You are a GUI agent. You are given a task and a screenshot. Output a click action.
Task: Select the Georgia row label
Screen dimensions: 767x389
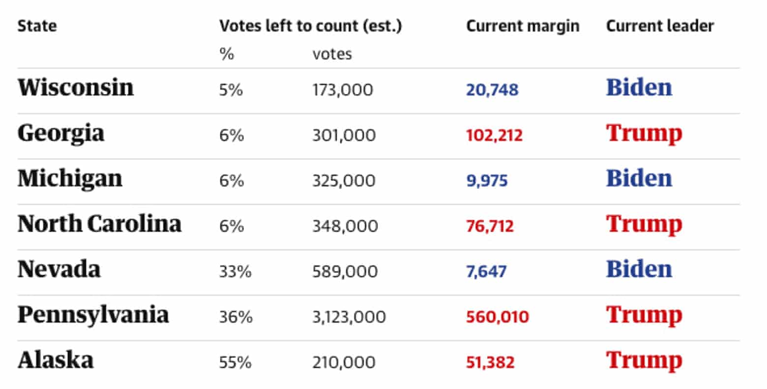coord(61,134)
